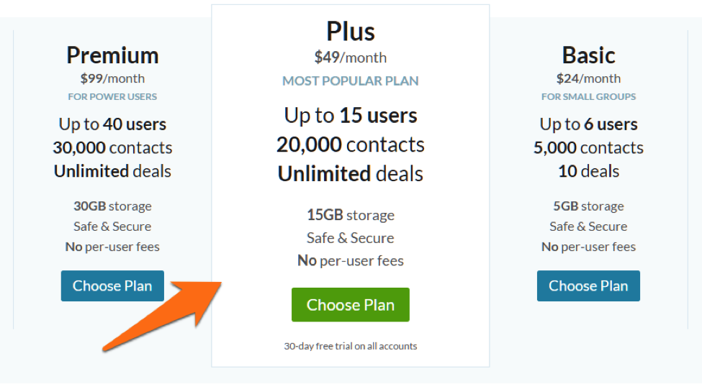Click the Premium plan heading

112,55
